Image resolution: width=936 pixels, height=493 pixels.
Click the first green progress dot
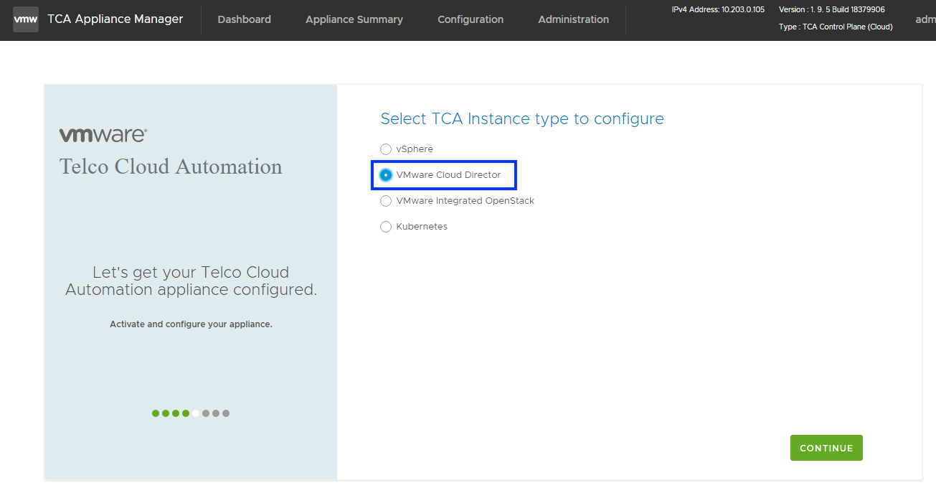coord(156,413)
